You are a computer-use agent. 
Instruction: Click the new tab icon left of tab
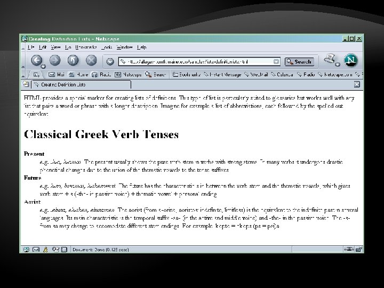click(26, 84)
